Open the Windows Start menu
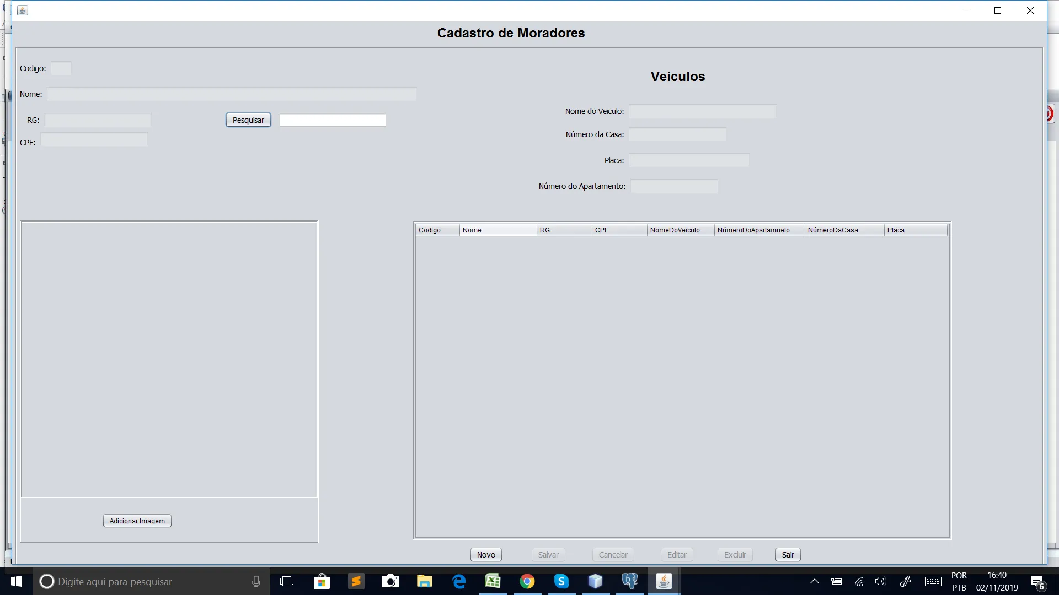This screenshot has height=595, width=1059. pyautogui.click(x=17, y=581)
